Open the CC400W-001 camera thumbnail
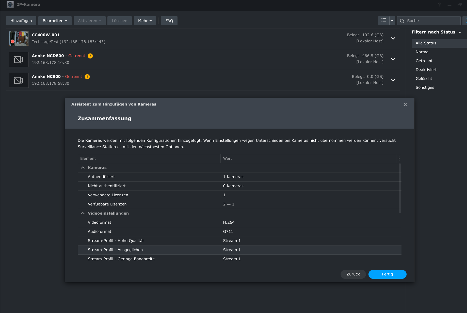 [x=19, y=39]
